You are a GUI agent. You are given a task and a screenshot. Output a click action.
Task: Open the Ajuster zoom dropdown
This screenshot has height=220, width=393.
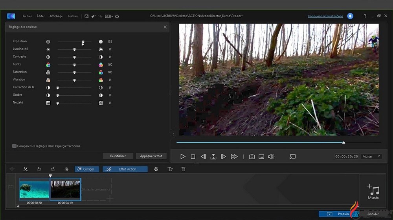coord(371,156)
